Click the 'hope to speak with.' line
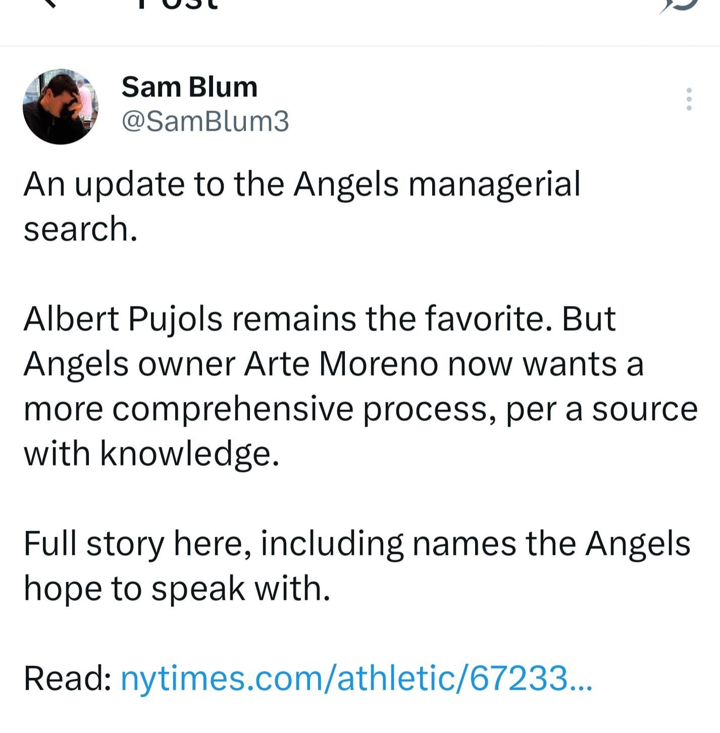720x733 pixels. pyautogui.click(x=177, y=588)
